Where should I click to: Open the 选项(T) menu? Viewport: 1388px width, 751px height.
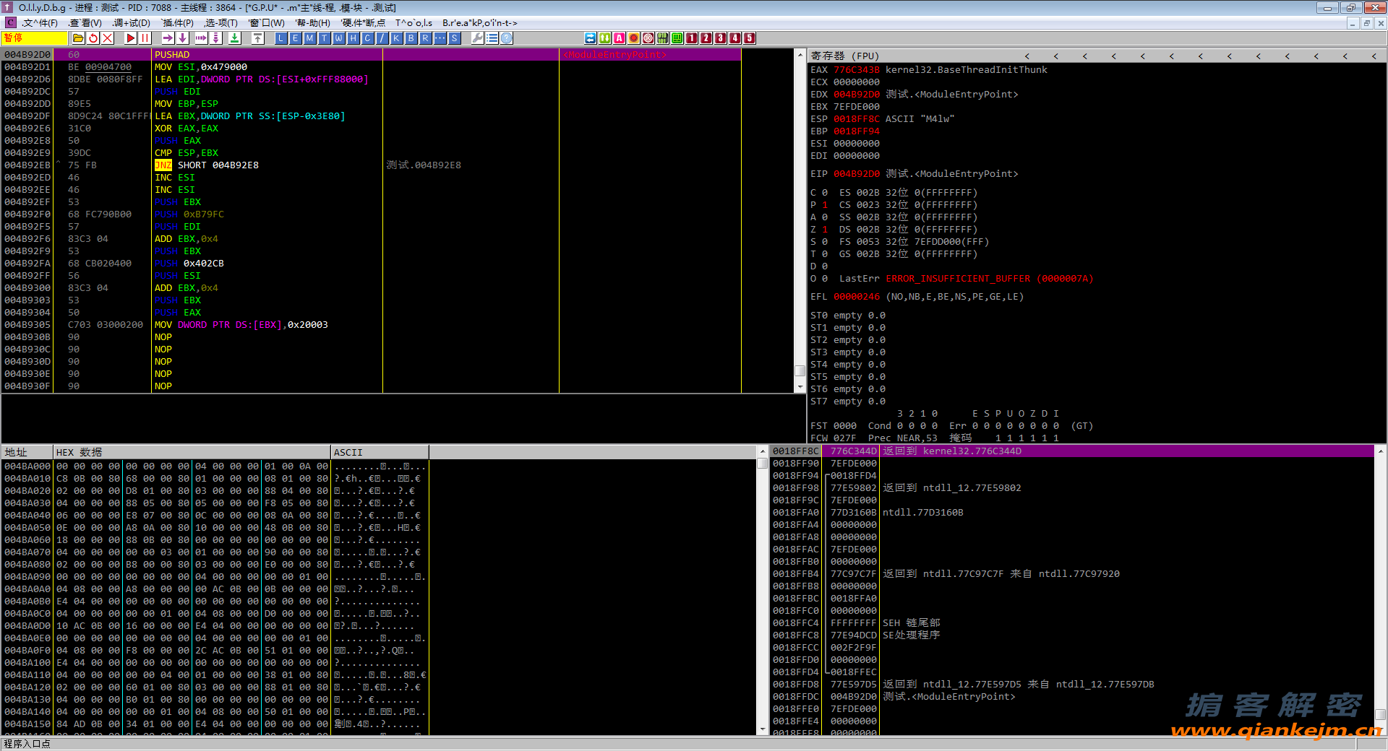click(221, 23)
